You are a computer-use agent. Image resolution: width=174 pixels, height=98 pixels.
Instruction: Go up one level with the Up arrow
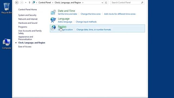click(30, 2)
